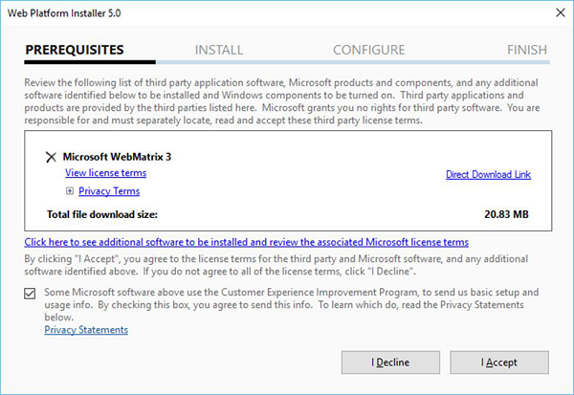Open the Privacy Statements link
574x395 pixels.
click(x=86, y=330)
